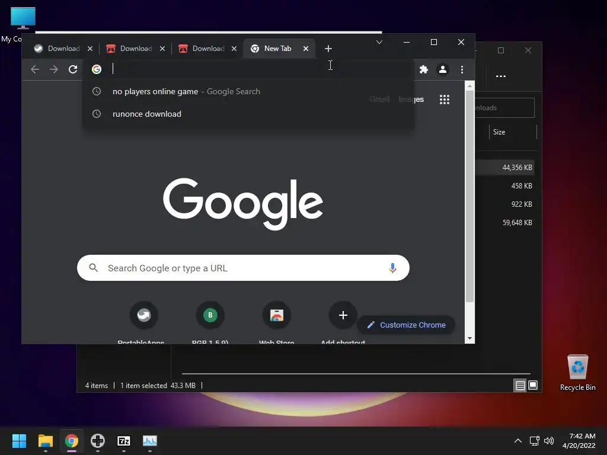Viewport: 607px width, 455px height.
Task: Click the Chrome vertical scrollbar thumb
Action: coord(469,197)
